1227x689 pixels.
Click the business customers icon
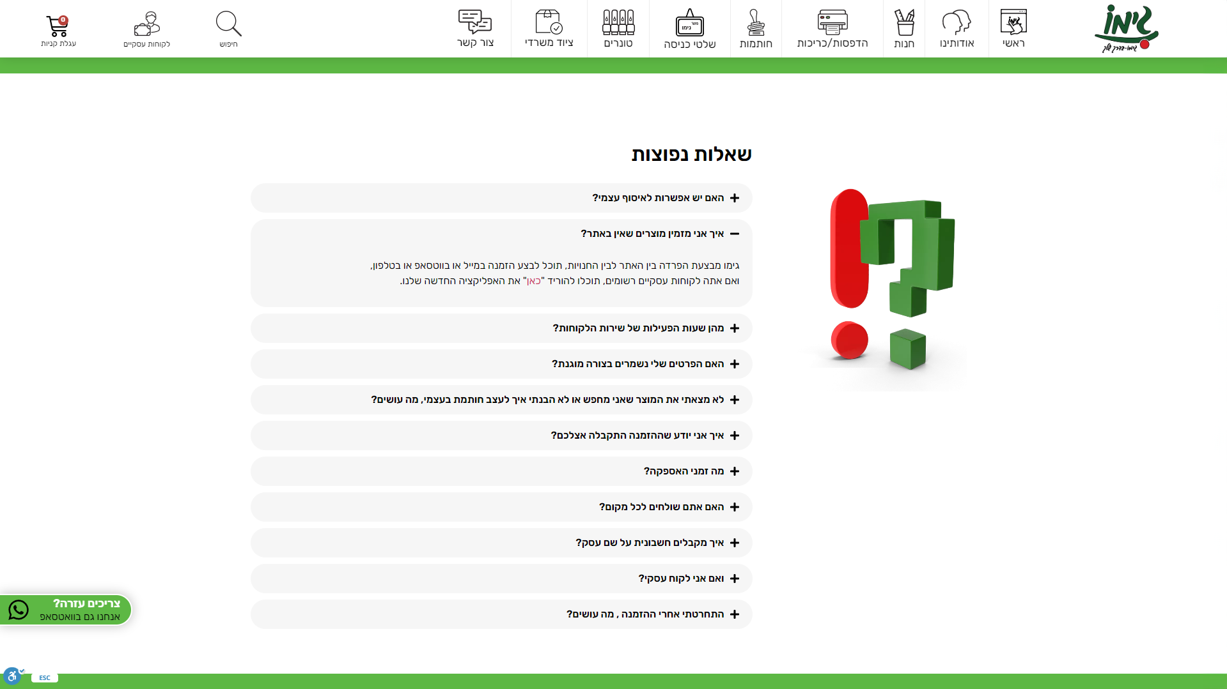(x=147, y=24)
